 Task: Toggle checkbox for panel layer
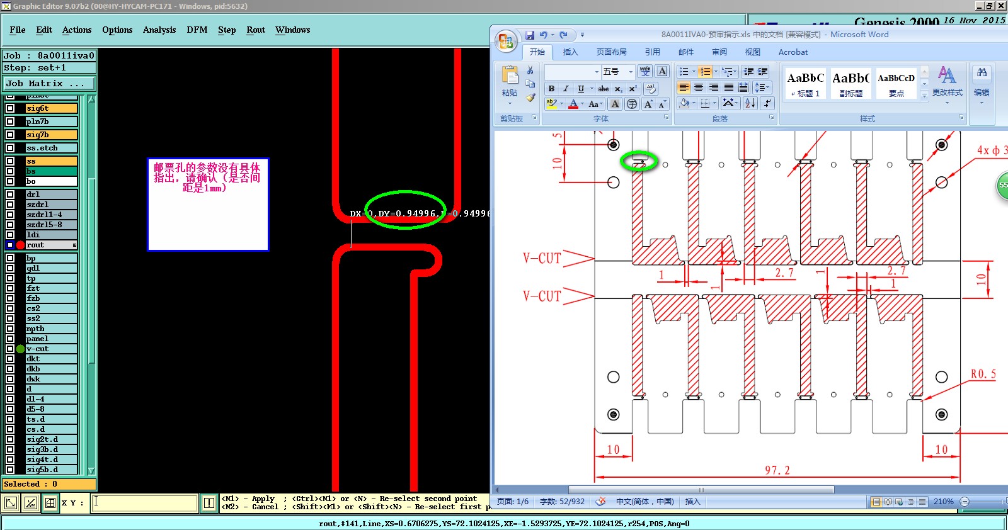pos(10,339)
